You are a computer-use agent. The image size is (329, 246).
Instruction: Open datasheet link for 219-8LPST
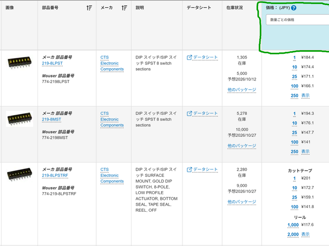click(x=205, y=57)
